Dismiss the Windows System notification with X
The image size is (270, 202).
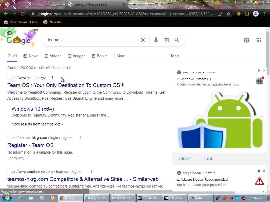coord(264,70)
